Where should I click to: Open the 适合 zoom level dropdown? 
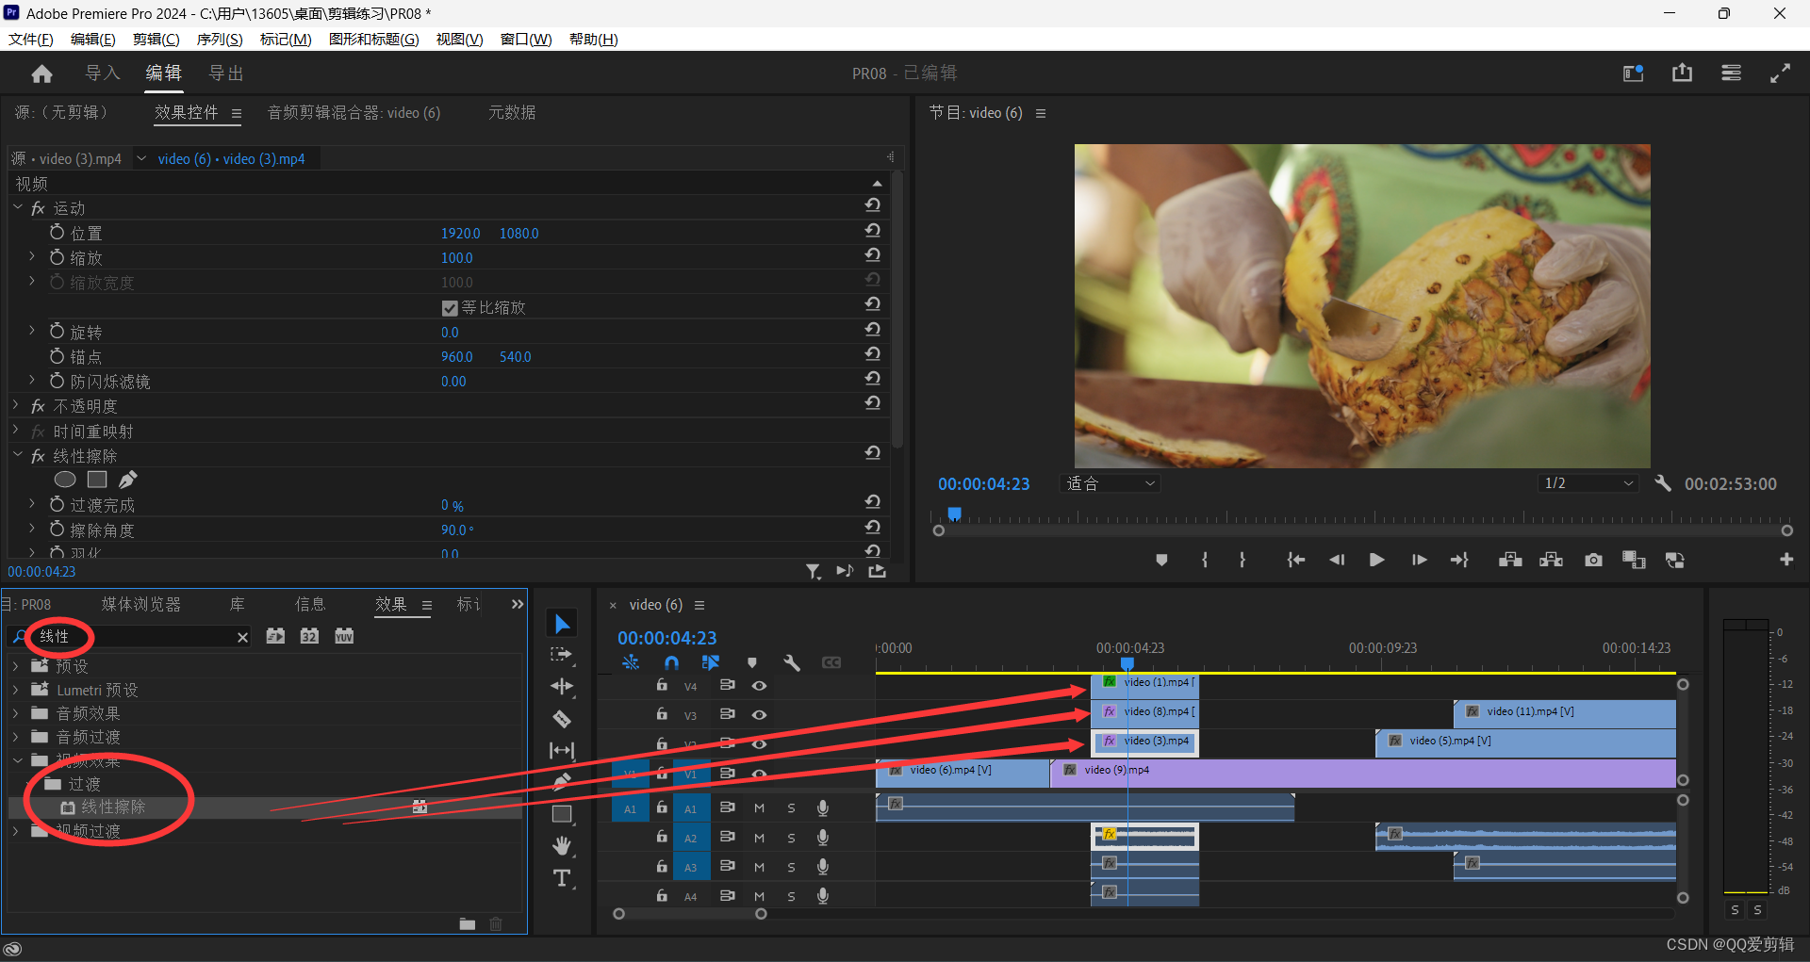point(1110,483)
